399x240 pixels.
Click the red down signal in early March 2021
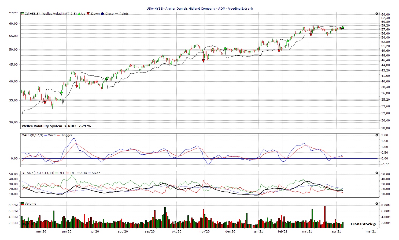pos(311,35)
